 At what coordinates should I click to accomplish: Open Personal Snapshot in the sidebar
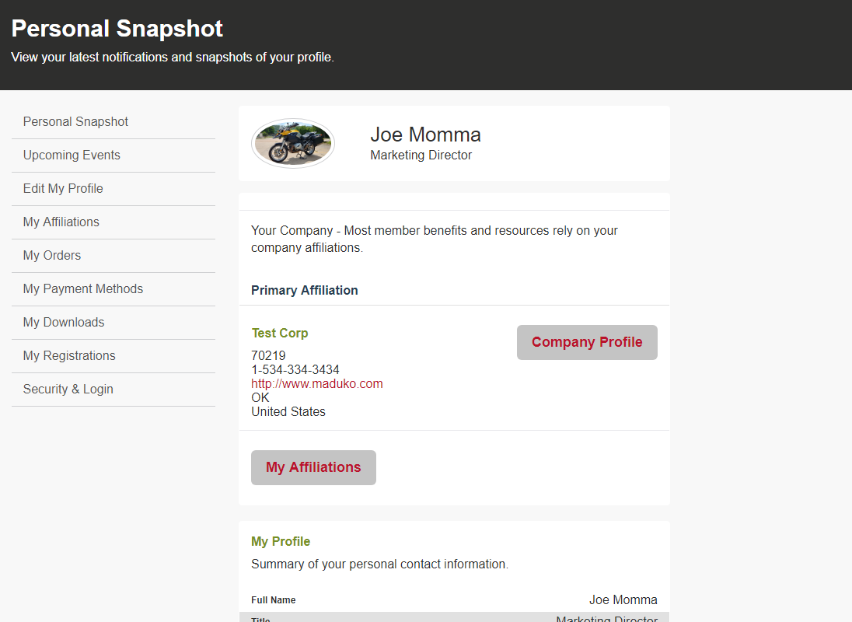[x=75, y=121]
